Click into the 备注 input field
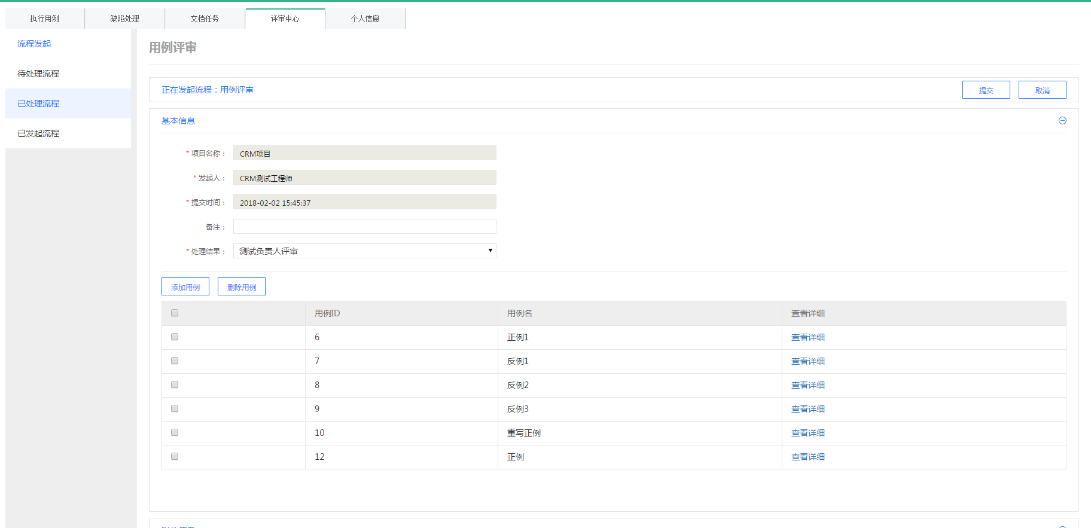 364,227
